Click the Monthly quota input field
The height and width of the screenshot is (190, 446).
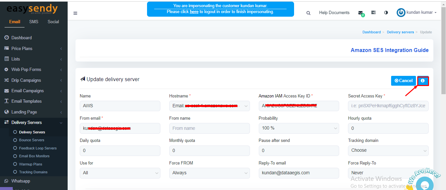tap(209, 150)
